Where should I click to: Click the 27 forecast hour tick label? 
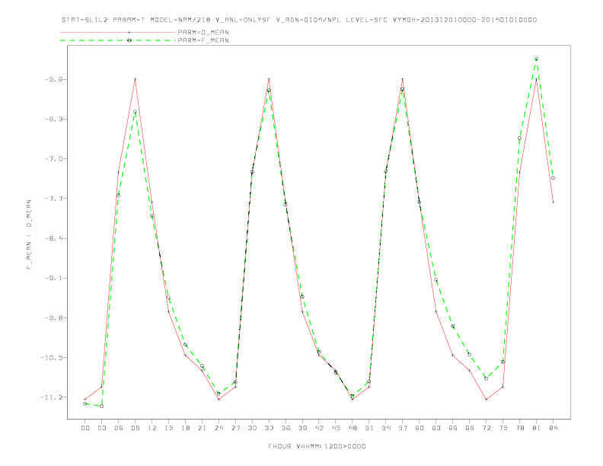235,428
